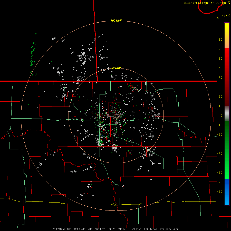
Task: Click the -90 value on velocity scale
Action: coord(219,201)
